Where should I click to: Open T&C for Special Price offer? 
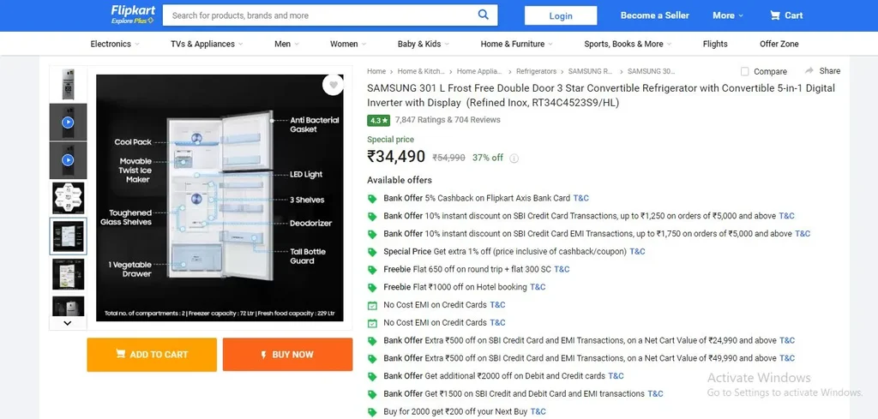pyautogui.click(x=637, y=252)
